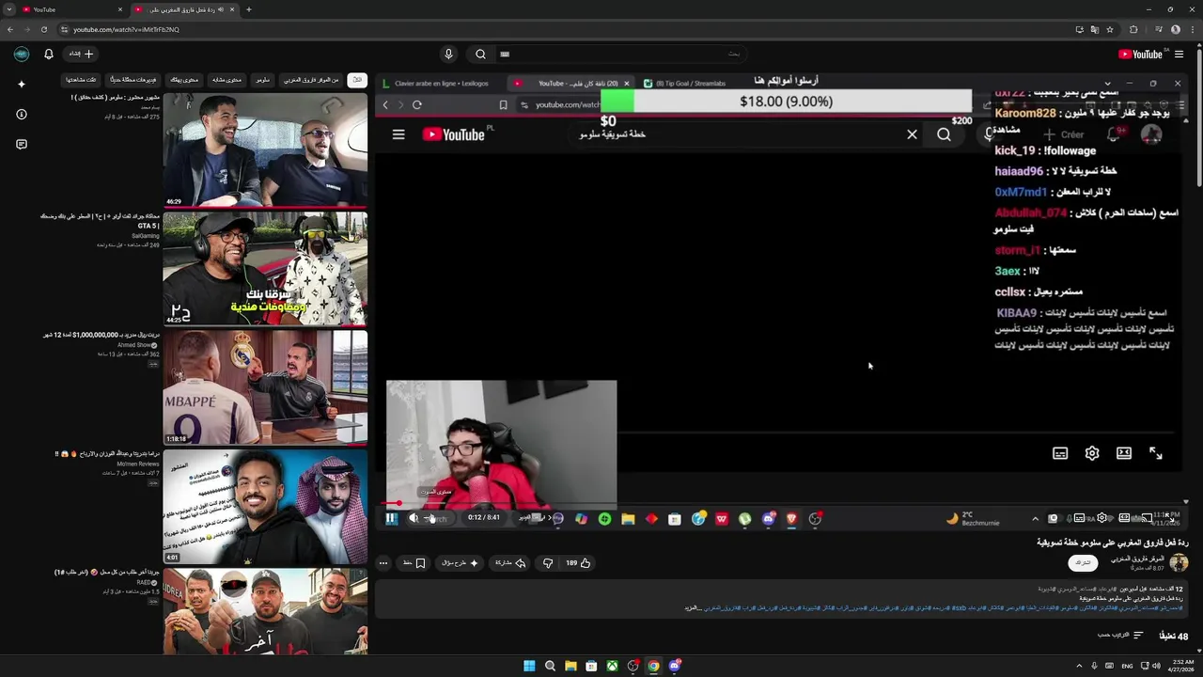Dislike the video with the thumbs-down icon
The height and width of the screenshot is (677, 1203).
point(548,563)
